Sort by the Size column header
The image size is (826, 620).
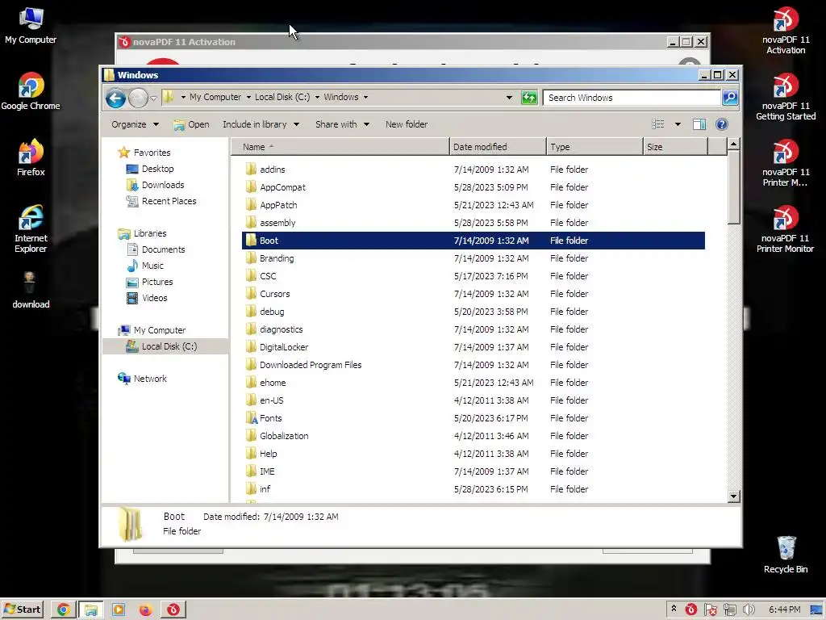click(x=675, y=147)
